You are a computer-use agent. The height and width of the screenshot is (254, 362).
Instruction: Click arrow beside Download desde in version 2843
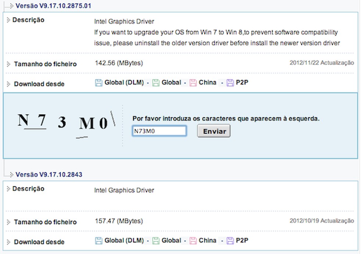point(8,242)
